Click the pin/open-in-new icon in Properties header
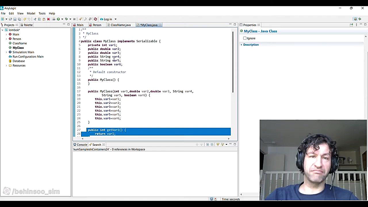Image resolution: width=368 pixels, height=207 pixels. [x=351, y=25]
